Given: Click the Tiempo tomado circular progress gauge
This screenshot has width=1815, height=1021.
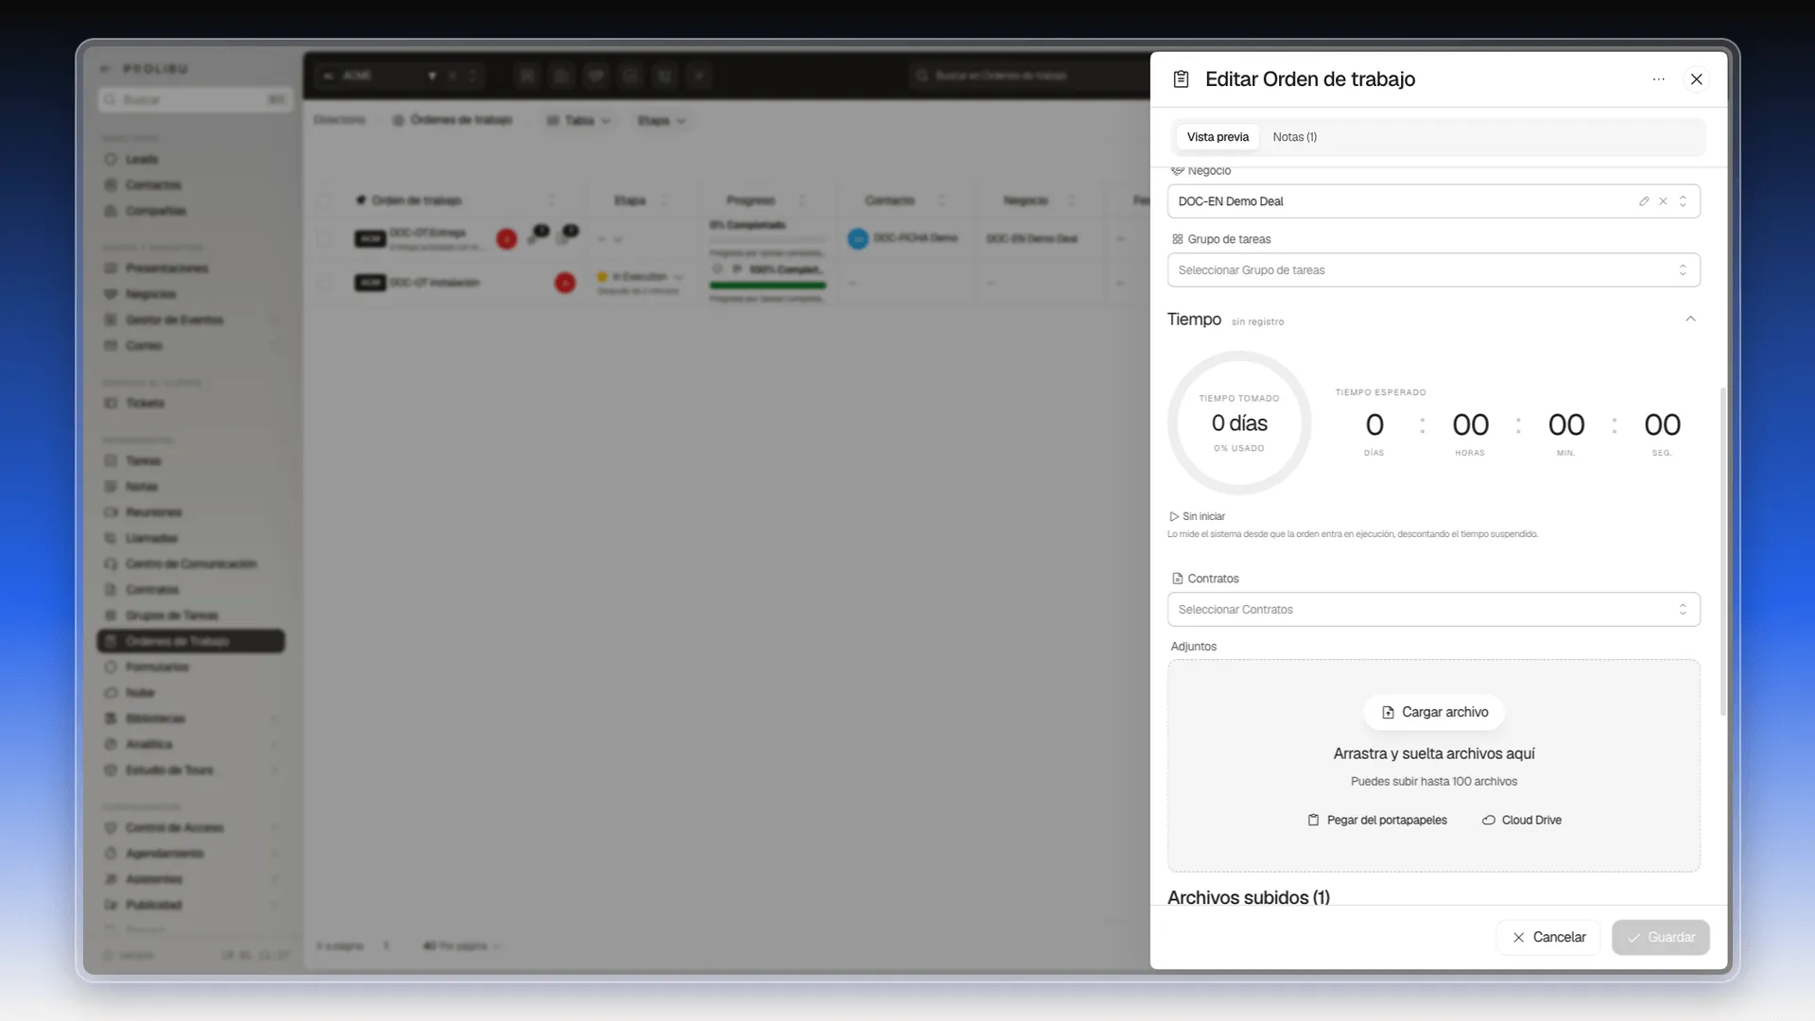Looking at the screenshot, I should tap(1239, 423).
